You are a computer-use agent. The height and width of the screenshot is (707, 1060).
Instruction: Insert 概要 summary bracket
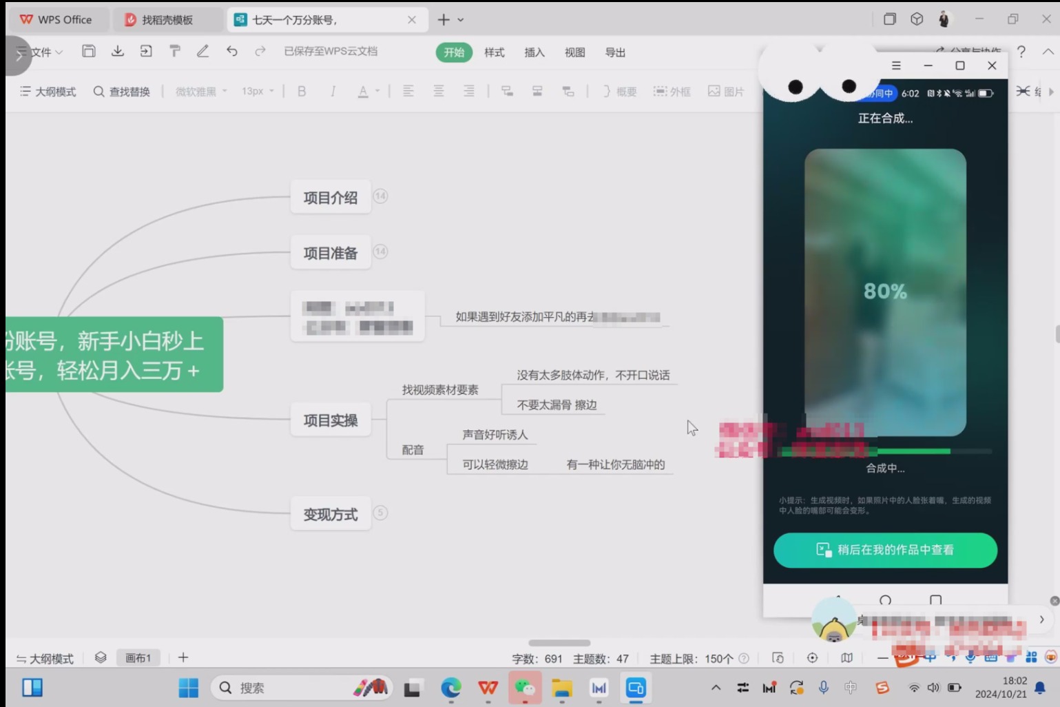tap(619, 91)
